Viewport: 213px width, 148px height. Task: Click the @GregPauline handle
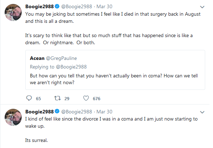coord(62,58)
